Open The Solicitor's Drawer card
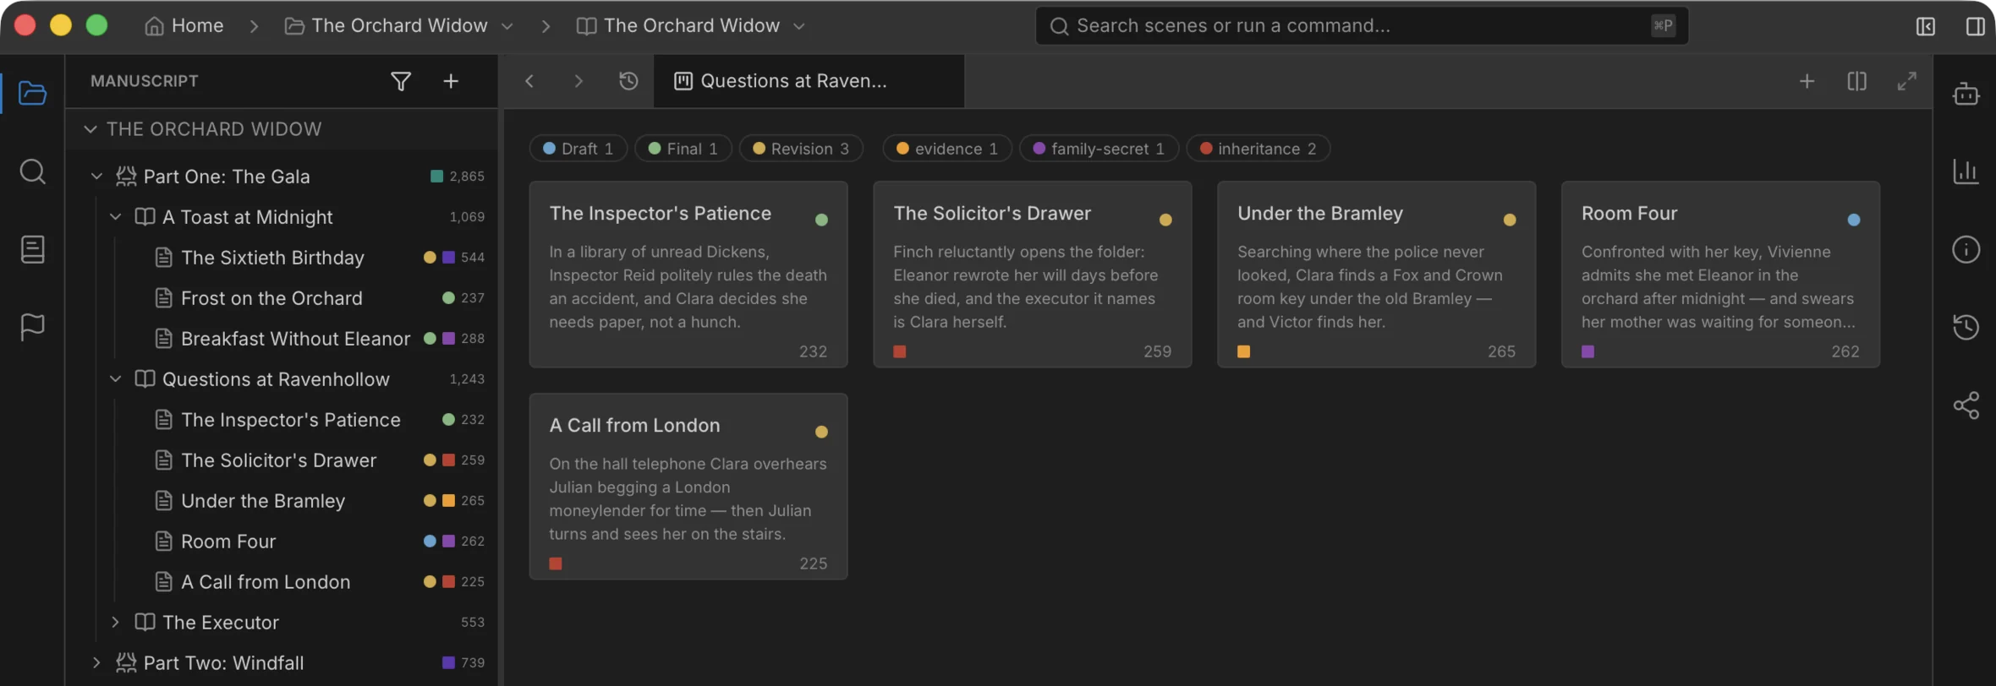1996x686 pixels. tap(1032, 275)
